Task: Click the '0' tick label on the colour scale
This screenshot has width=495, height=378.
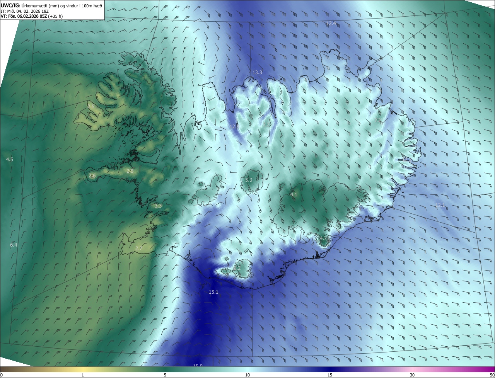Action: (2, 375)
